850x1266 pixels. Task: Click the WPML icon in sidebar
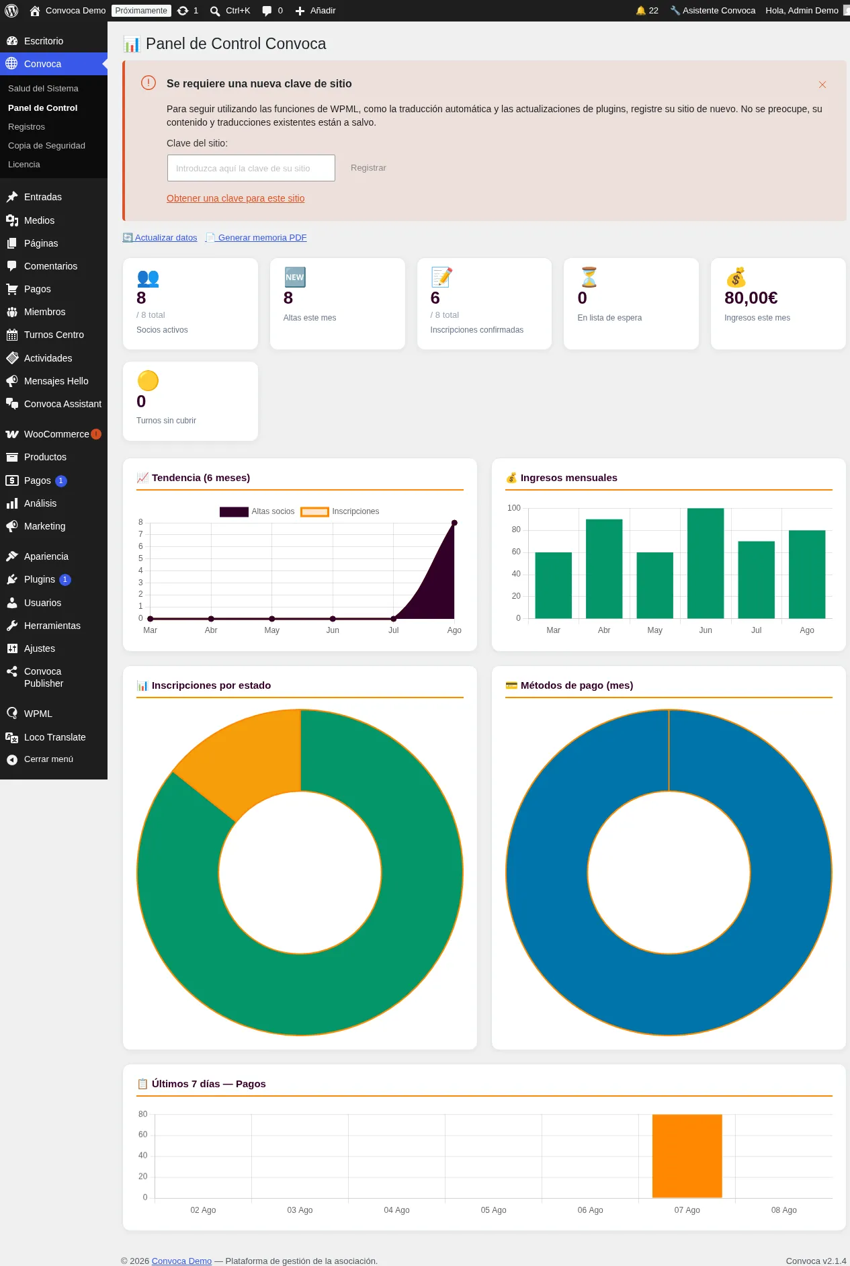[12, 714]
